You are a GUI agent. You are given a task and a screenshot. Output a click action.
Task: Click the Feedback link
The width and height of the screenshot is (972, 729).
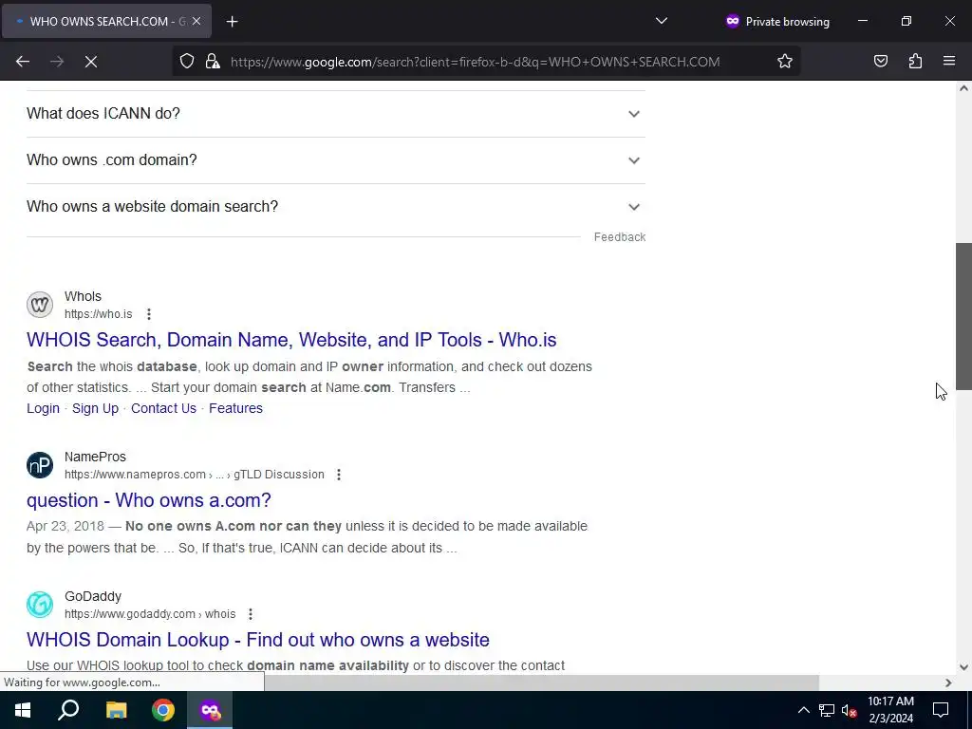point(619,236)
